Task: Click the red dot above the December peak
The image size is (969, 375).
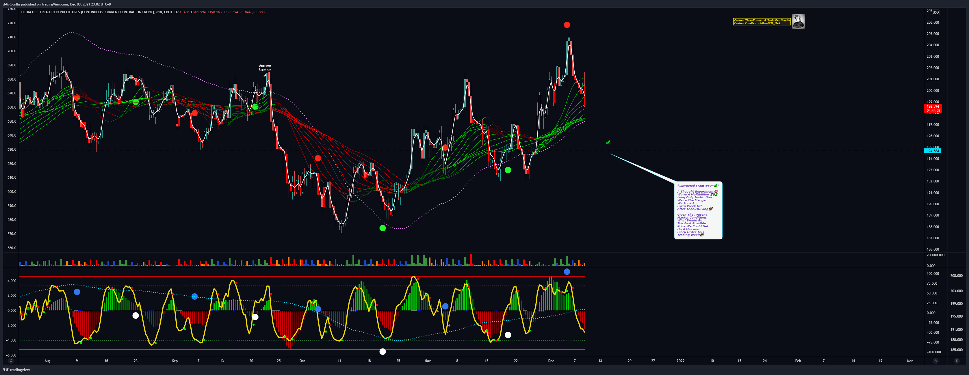Action: (x=567, y=25)
